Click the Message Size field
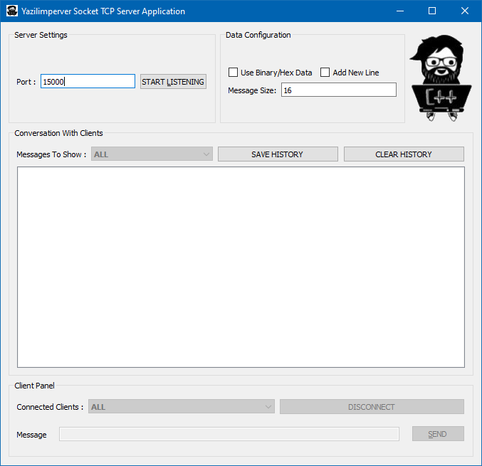The width and height of the screenshot is (482, 466). [339, 90]
